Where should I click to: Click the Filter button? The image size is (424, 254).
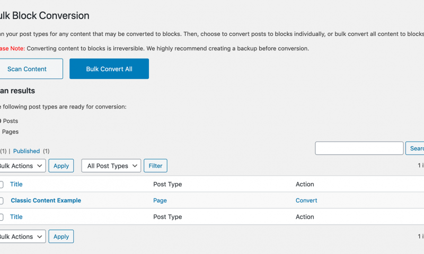pyautogui.click(x=155, y=166)
